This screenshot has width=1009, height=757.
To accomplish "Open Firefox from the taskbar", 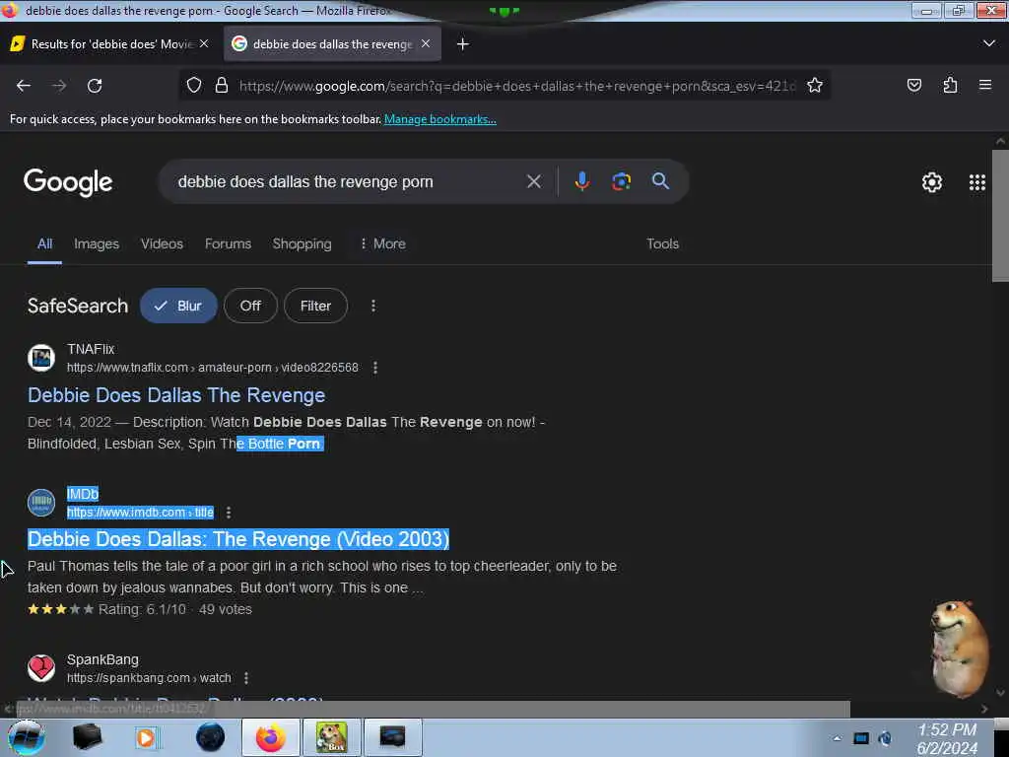I will point(271,737).
